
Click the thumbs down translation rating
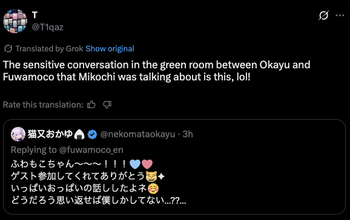[x=107, y=105]
